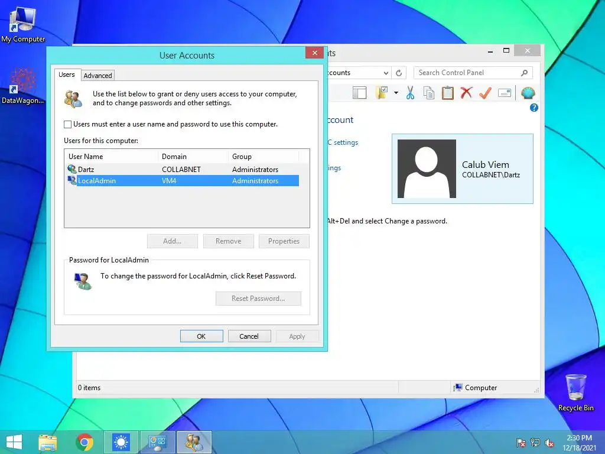The height and width of the screenshot is (454, 605).
Task: Click the Group column header
Action: (x=263, y=156)
